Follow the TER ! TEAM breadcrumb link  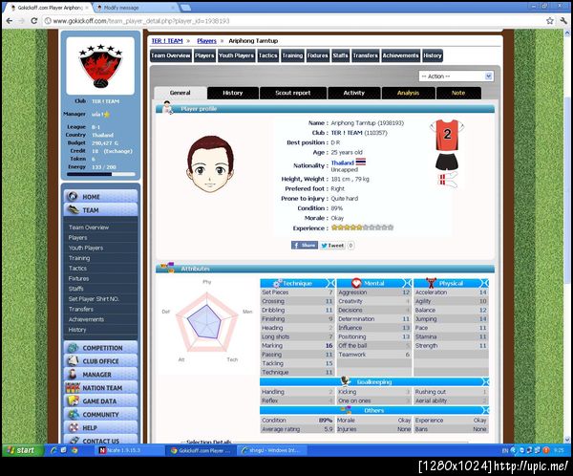[x=167, y=40]
